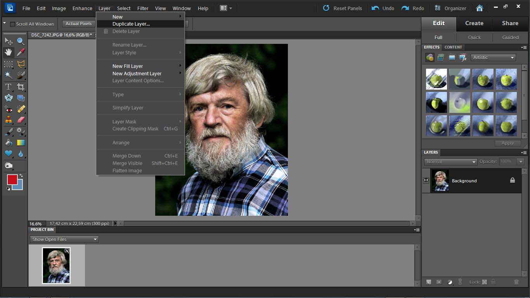Swap foreground and background colors
Screen dimensions: 530x298
21,176
